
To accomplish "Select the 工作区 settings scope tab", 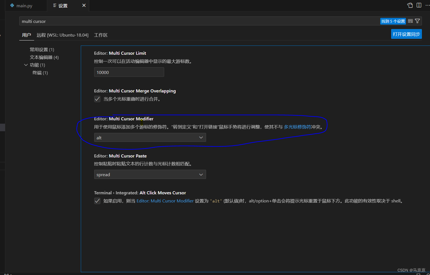I will point(101,35).
